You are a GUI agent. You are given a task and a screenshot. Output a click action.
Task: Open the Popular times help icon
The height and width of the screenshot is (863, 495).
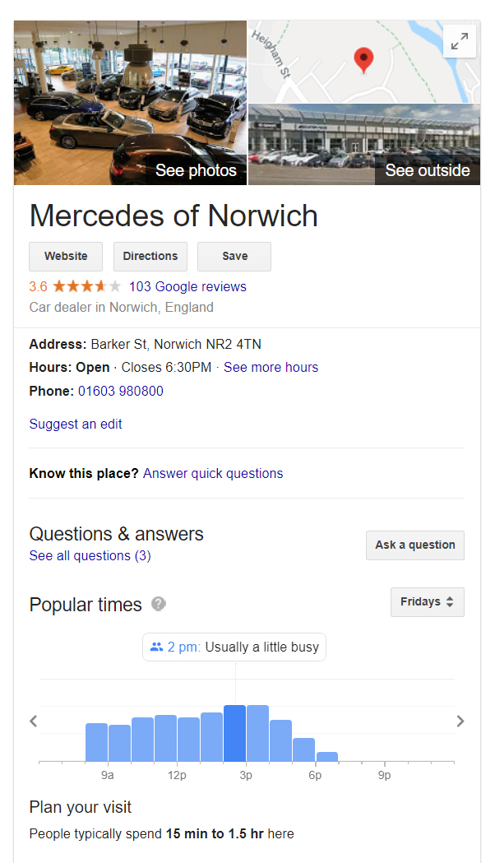tap(156, 604)
